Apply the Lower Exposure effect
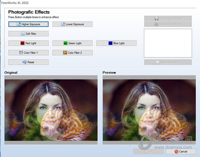The width and height of the screenshot is (200, 157). (x=72, y=24)
